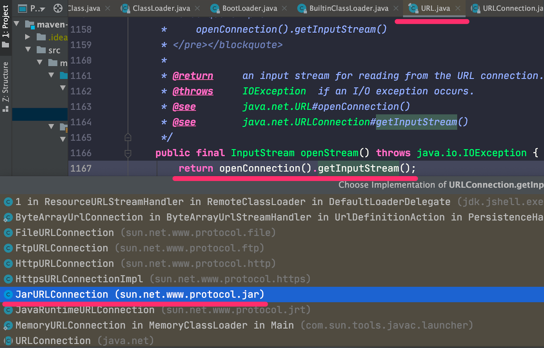Select JavaRuntimeURLConnection implementation
This screenshot has width=544, height=348.
pyautogui.click(x=272, y=310)
